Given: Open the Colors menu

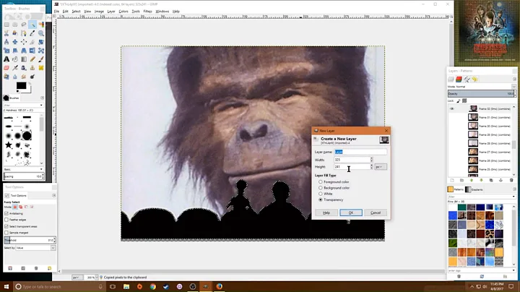Looking at the screenshot, I should (x=123, y=12).
